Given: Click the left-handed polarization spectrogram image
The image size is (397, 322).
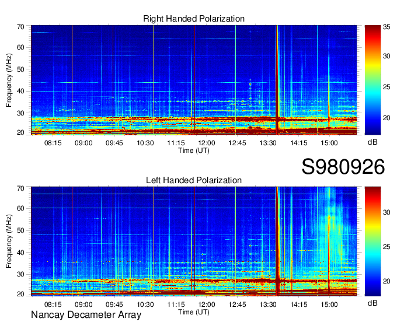Looking at the screenshot, I should pos(194,242).
